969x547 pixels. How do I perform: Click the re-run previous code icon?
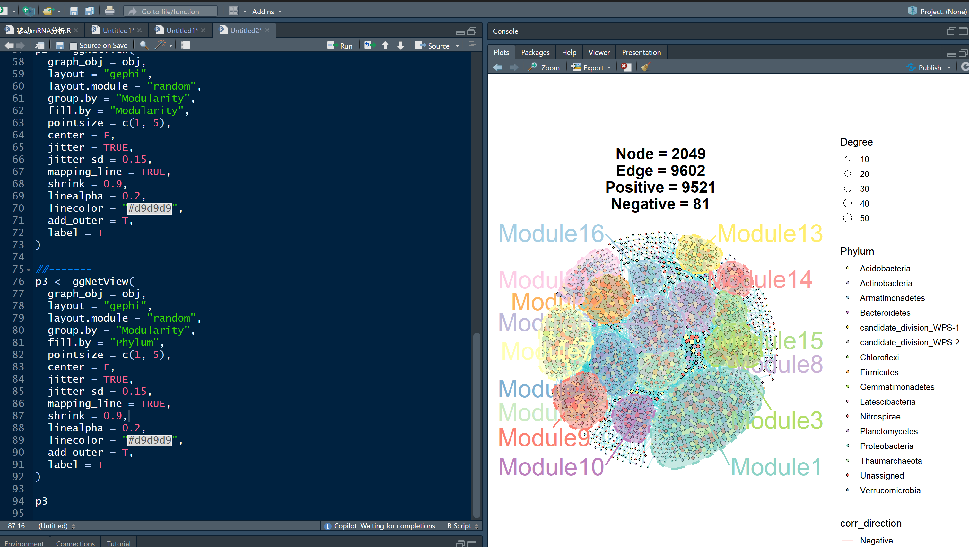pyautogui.click(x=370, y=46)
